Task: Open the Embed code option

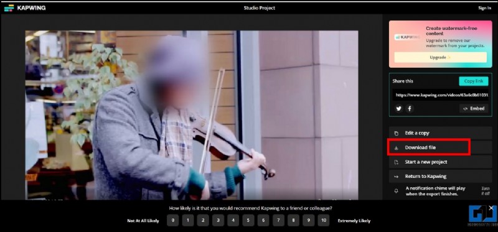Action: pos(474,109)
